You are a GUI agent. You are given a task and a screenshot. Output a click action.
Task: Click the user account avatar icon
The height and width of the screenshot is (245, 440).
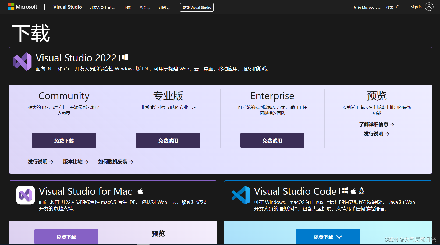click(x=429, y=7)
